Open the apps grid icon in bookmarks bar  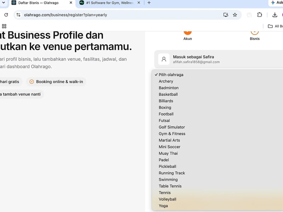(4, 26)
